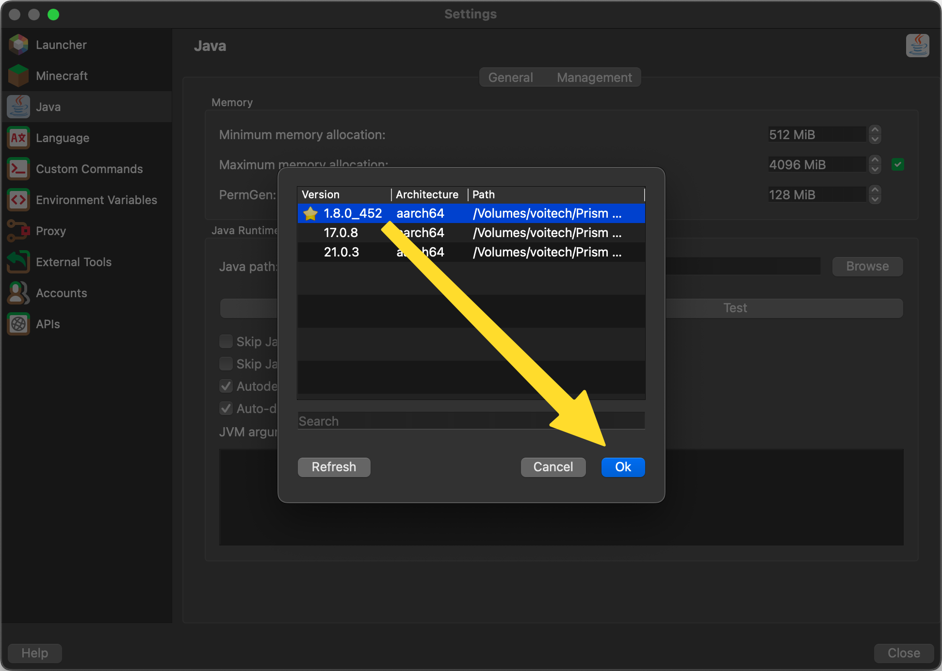This screenshot has height=671, width=942.
Task: Switch to the General tab
Action: pos(510,78)
